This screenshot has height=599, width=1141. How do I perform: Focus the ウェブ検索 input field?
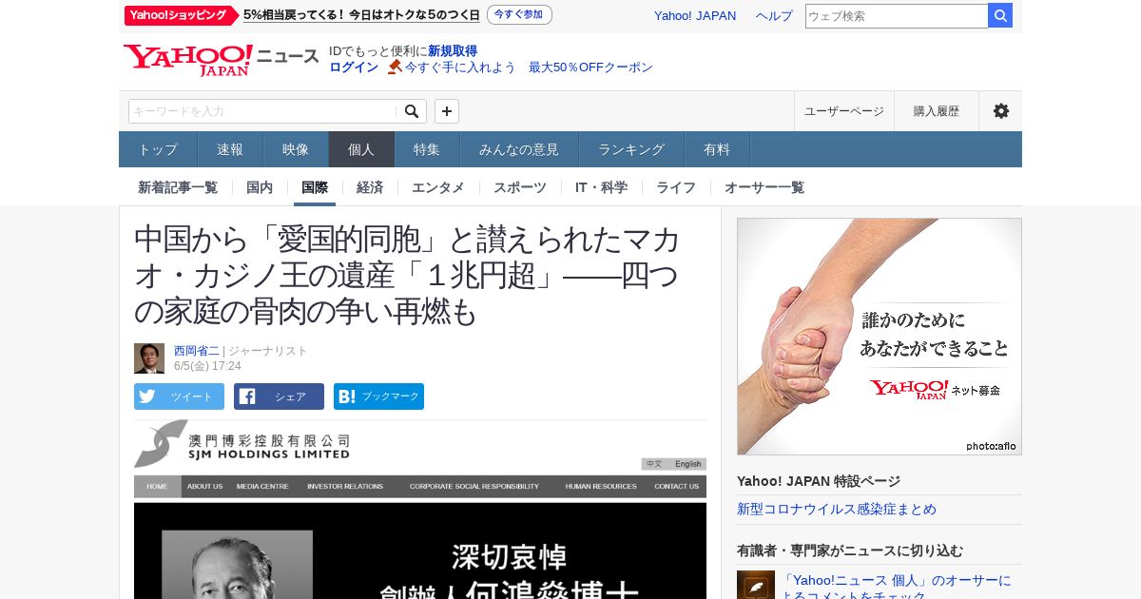click(897, 16)
